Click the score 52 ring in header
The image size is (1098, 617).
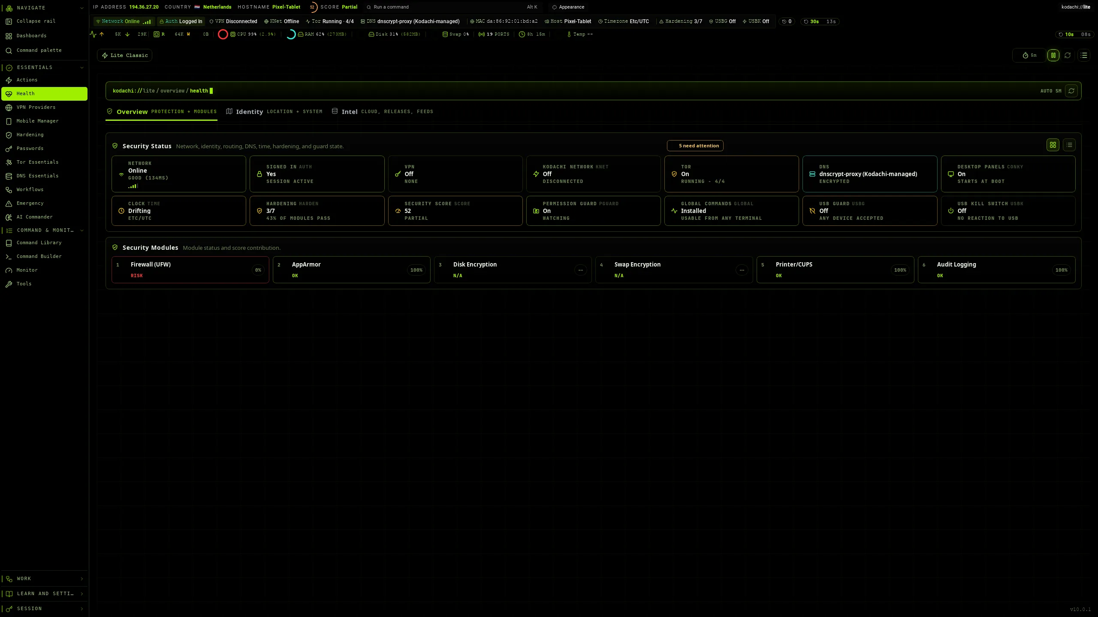click(313, 7)
